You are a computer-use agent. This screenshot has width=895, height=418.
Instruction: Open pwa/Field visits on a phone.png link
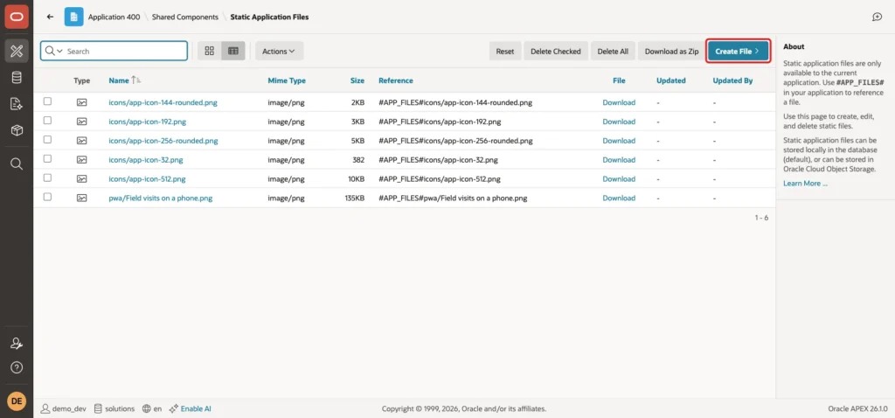[x=161, y=199]
